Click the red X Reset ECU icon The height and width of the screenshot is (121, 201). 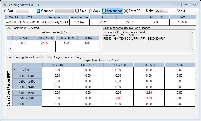126,11
